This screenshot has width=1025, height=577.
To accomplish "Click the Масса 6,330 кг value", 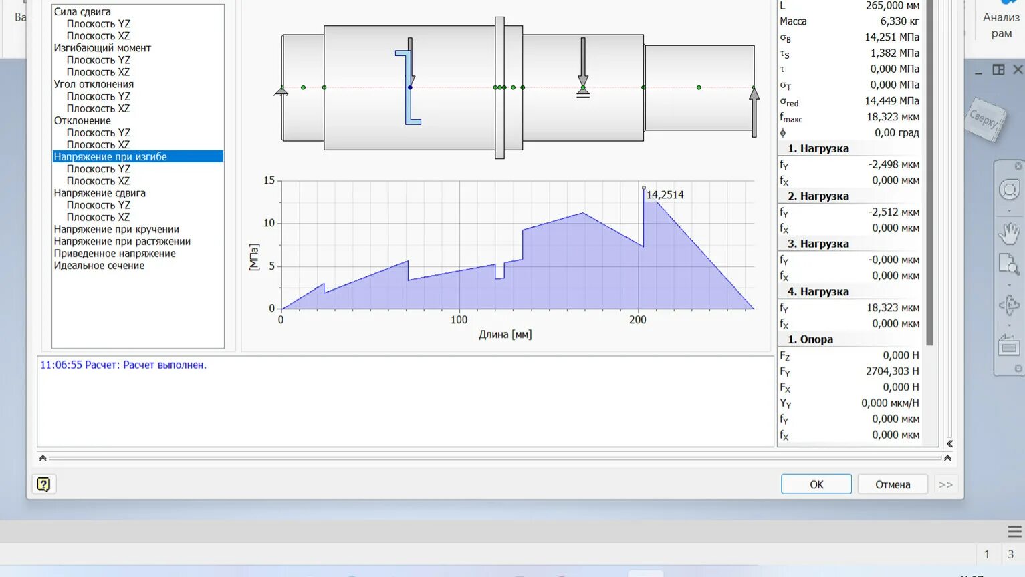I will click(899, 21).
